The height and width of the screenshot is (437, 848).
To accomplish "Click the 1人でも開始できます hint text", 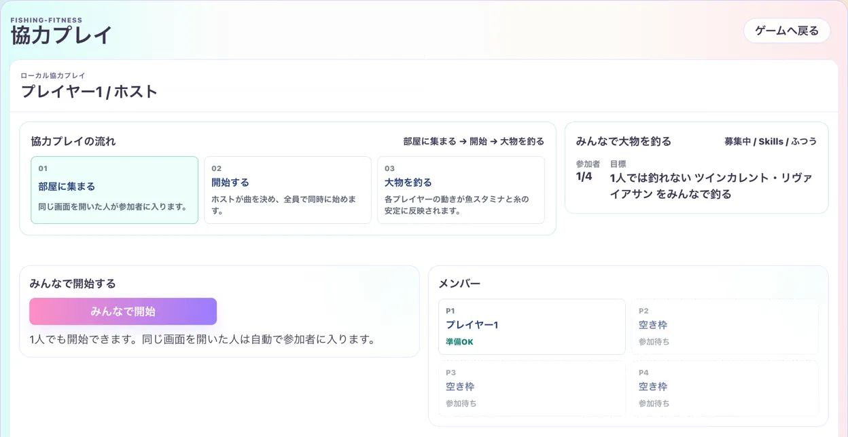I will (202, 339).
